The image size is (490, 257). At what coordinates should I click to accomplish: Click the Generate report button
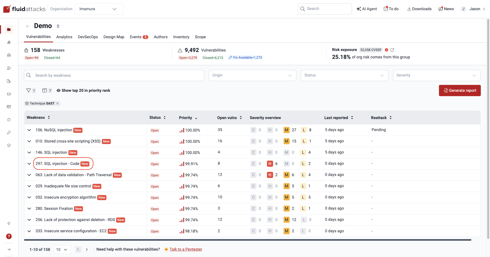point(460,91)
